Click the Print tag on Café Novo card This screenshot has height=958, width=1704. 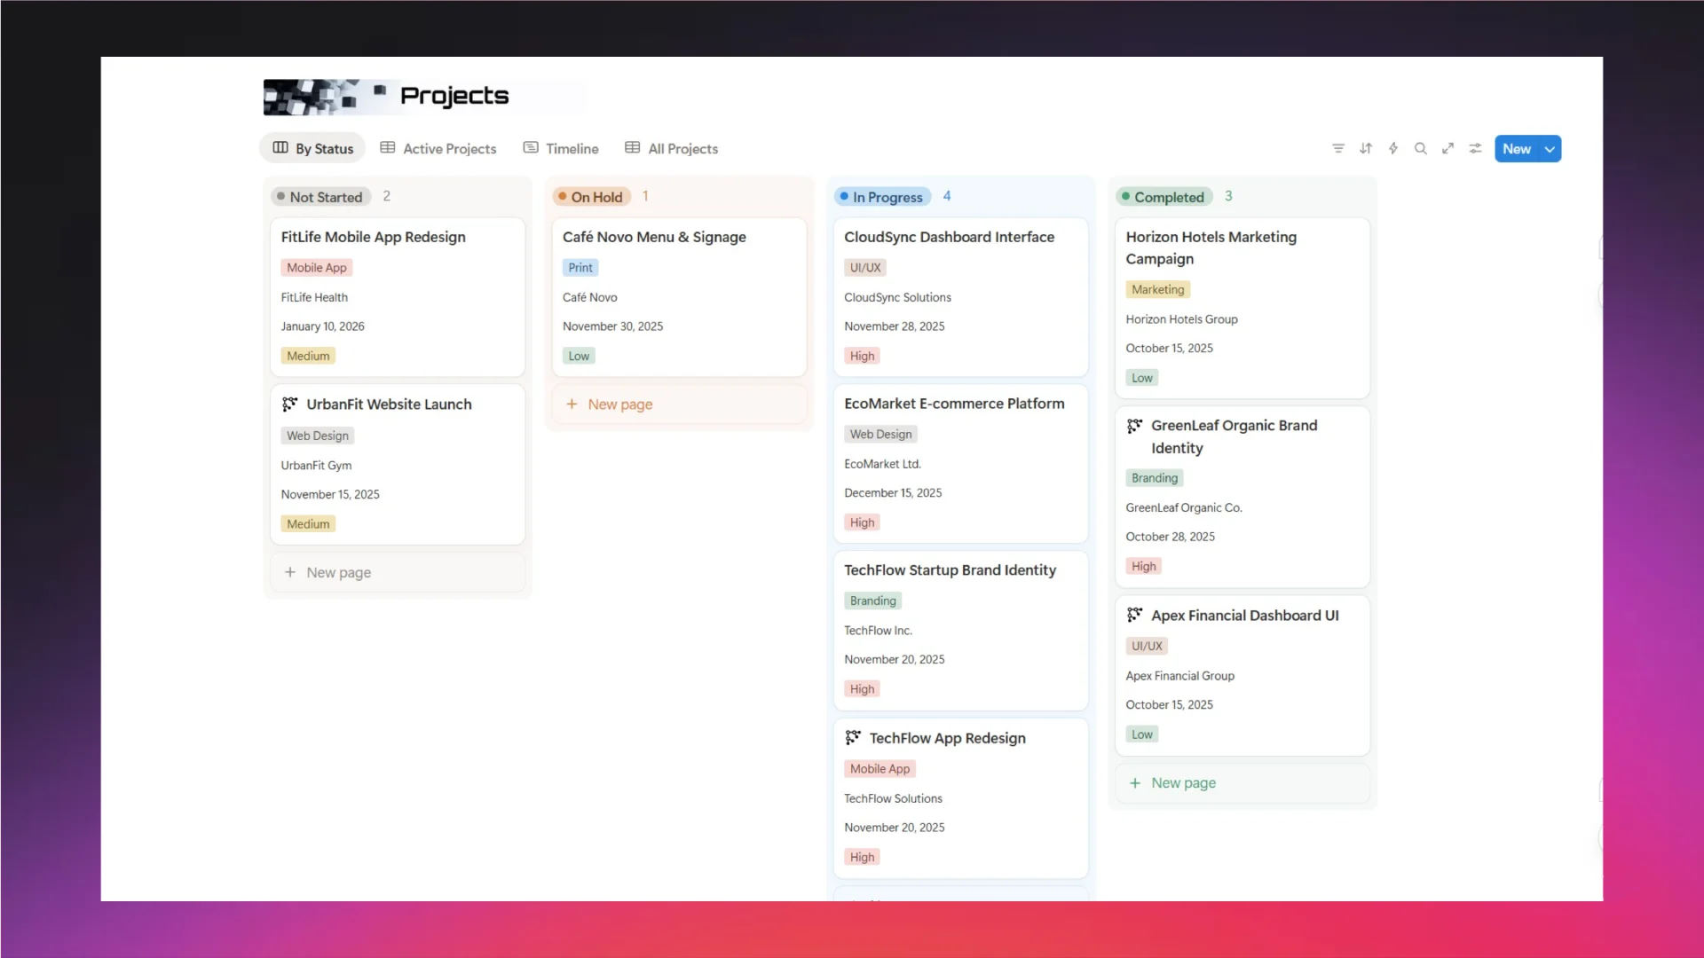tap(580, 268)
